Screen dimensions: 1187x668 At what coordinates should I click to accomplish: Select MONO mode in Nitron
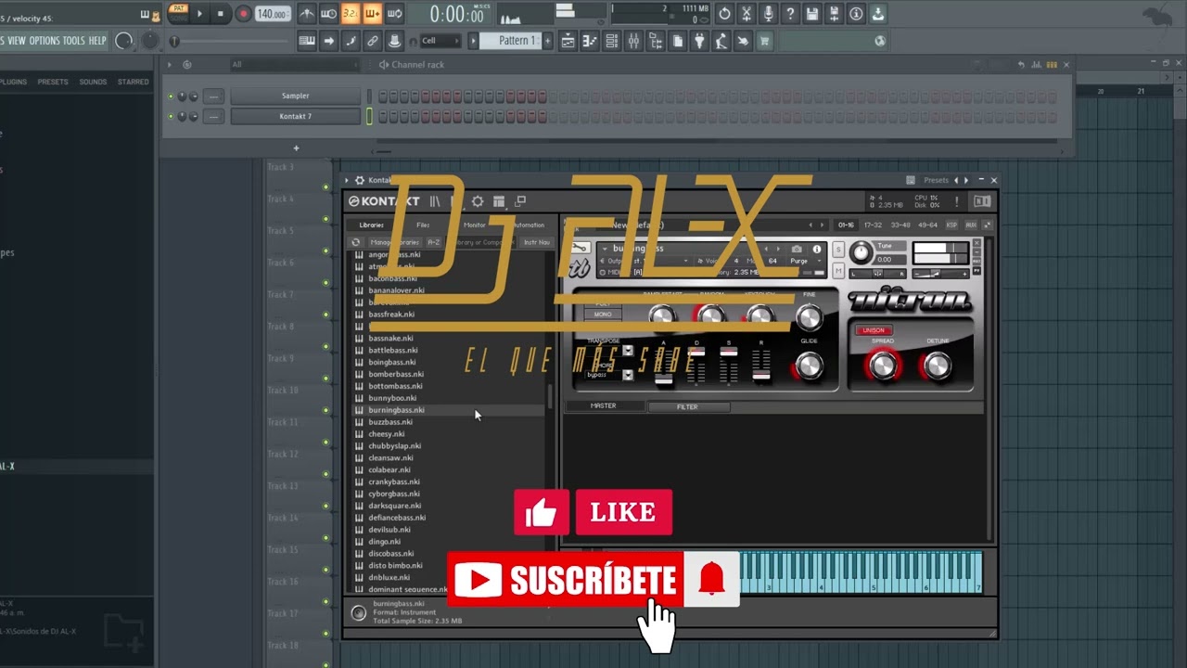tap(603, 315)
